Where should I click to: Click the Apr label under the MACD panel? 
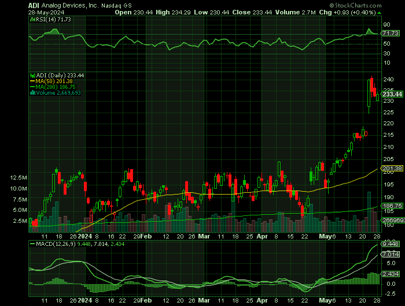click(x=262, y=300)
